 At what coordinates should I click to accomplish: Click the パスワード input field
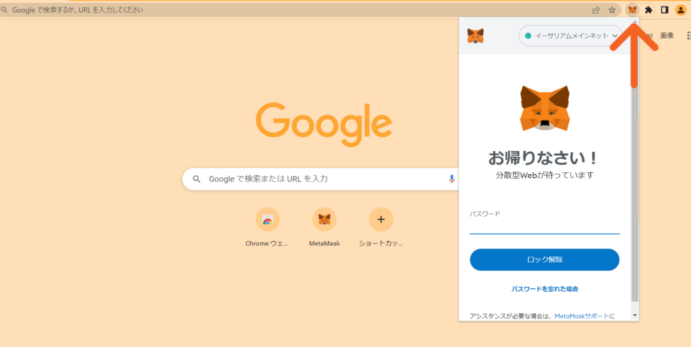tap(545, 227)
